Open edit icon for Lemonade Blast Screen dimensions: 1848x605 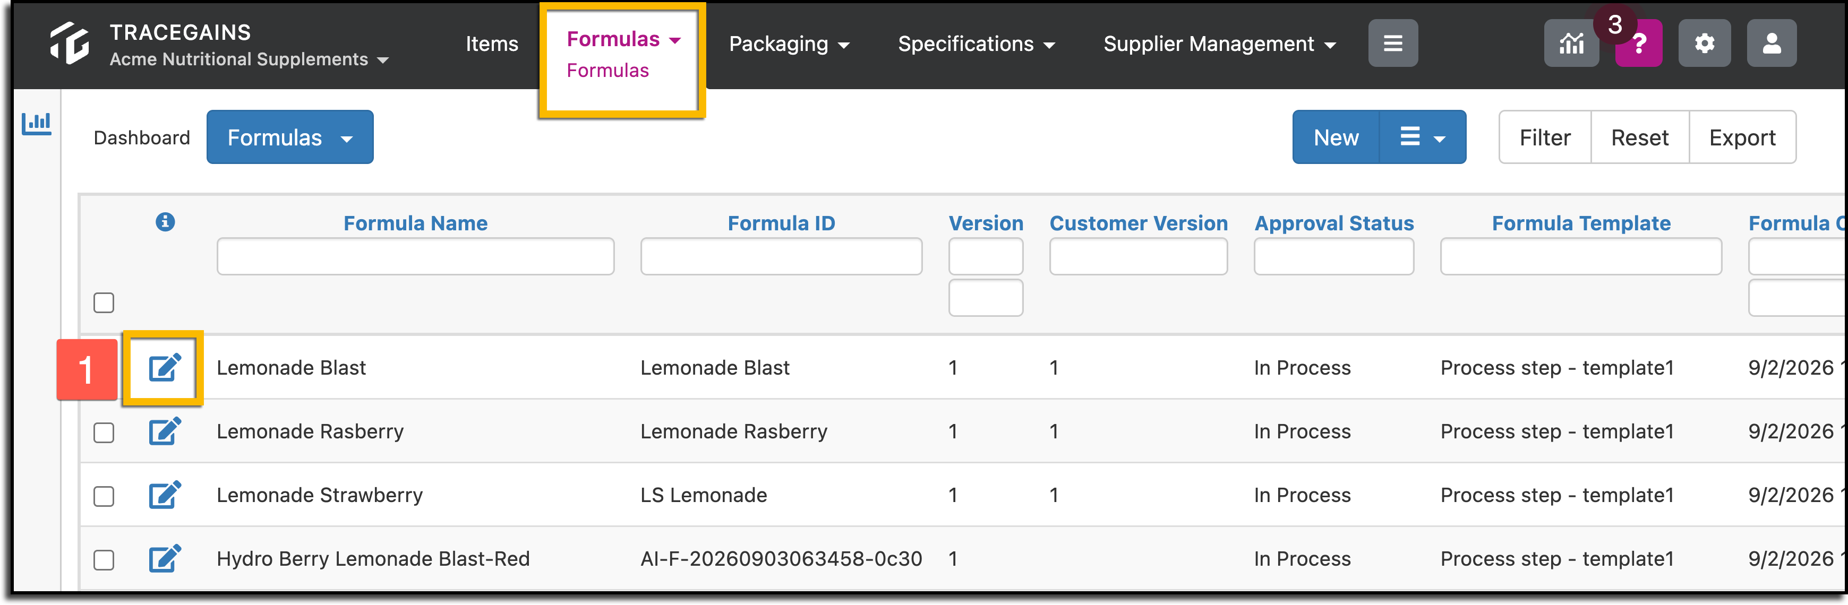(x=164, y=368)
